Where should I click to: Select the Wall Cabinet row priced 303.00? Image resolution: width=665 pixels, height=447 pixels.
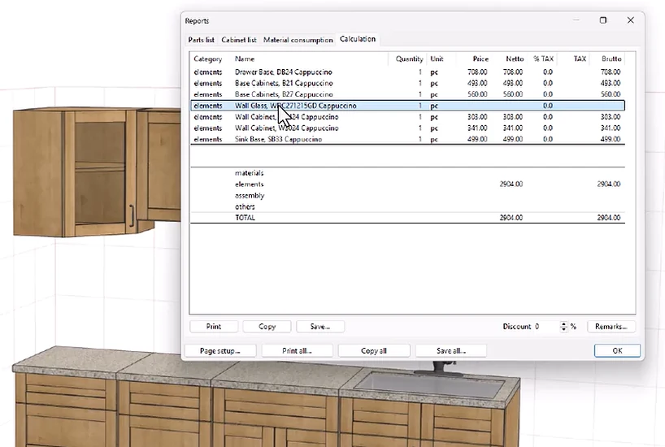tap(407, 117)
